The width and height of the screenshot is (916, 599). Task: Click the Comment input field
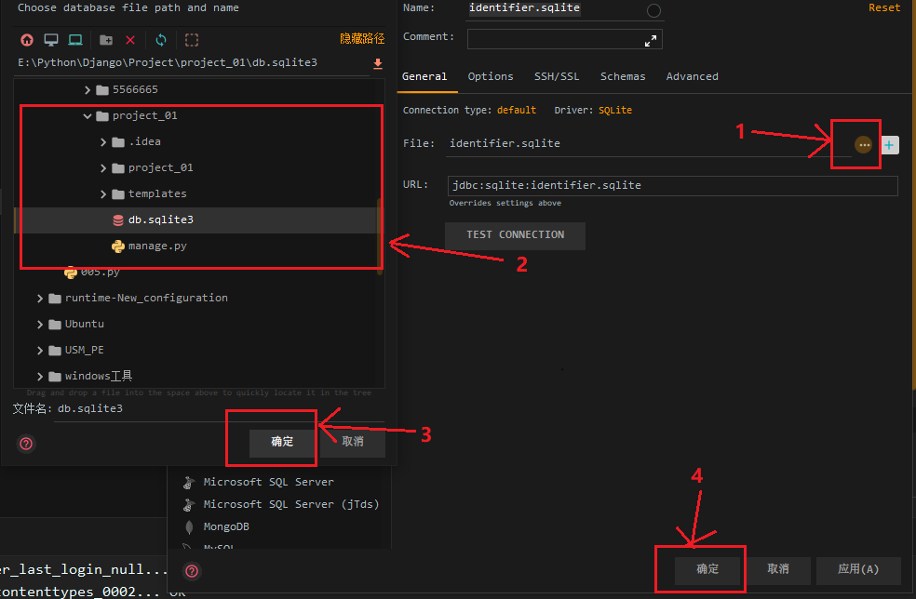pos(564,40)
